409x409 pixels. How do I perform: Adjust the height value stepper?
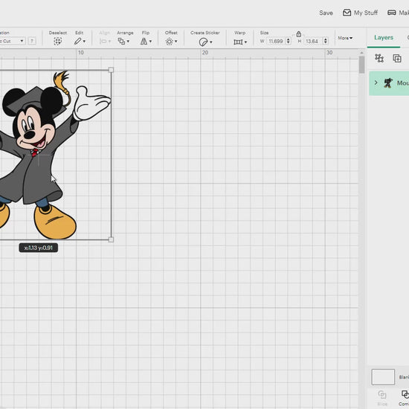tap(326, 41)
